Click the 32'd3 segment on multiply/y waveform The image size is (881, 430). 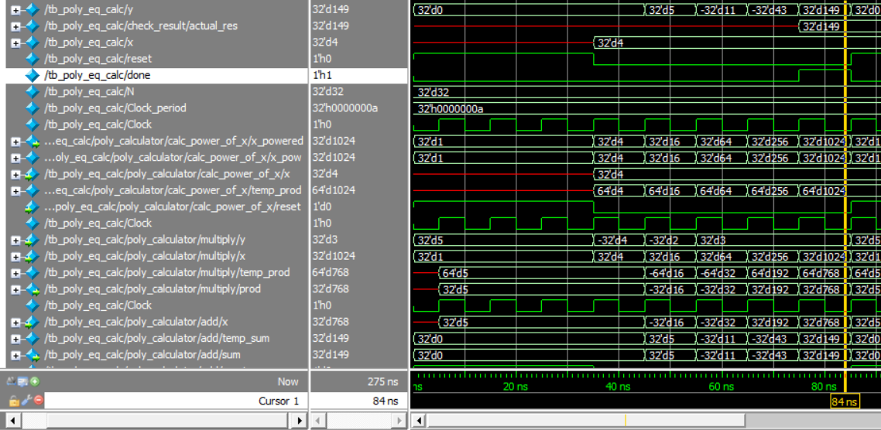pyautogui.click(x=772, y=240)
